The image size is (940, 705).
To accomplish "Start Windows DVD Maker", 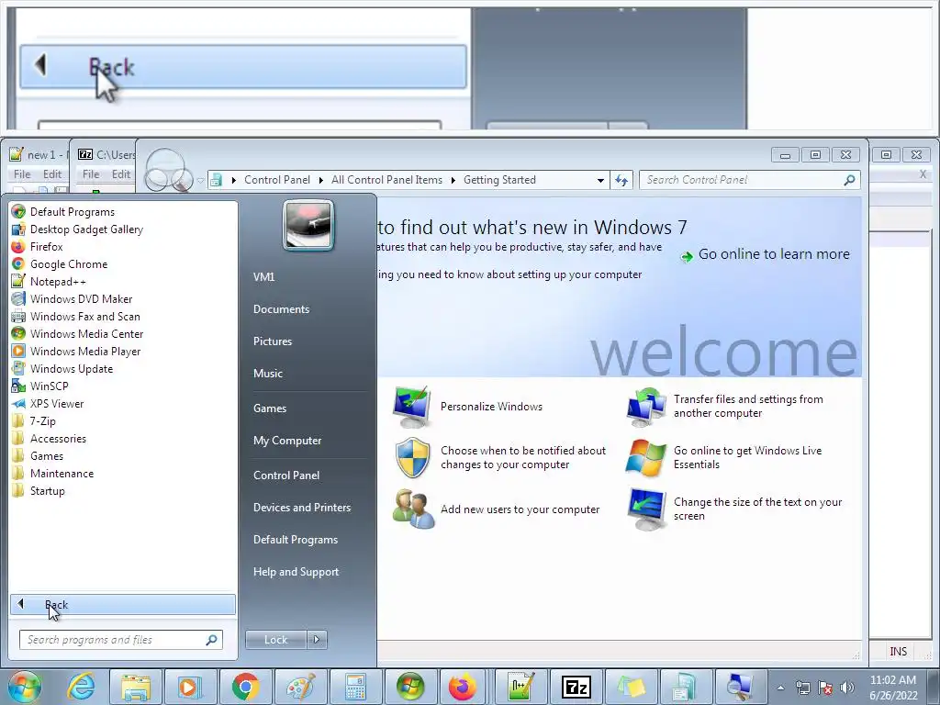I will 81,298.
